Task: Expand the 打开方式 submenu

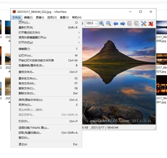Action: [47, 42]
